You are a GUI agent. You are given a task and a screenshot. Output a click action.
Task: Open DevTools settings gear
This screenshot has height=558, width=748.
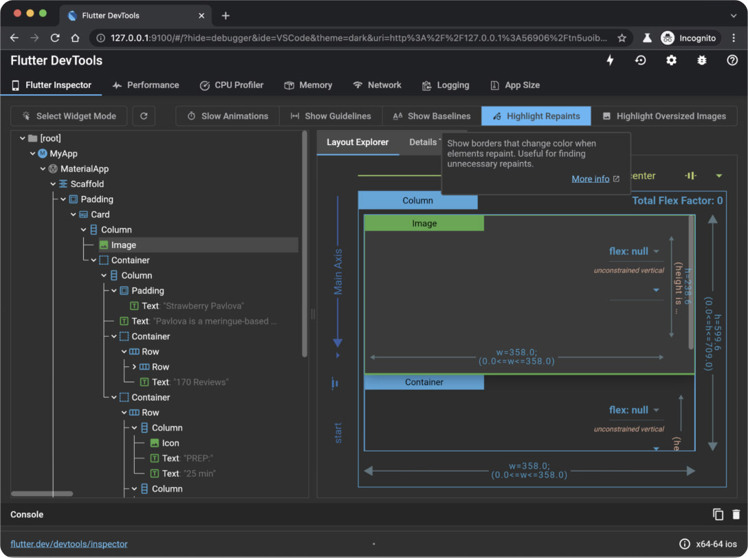[x=671, y=60]
